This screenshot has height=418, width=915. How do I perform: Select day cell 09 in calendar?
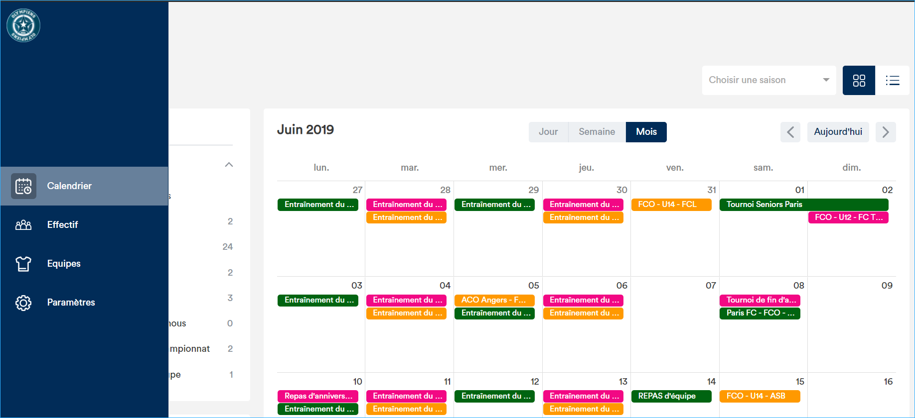[x=852, y=324]
